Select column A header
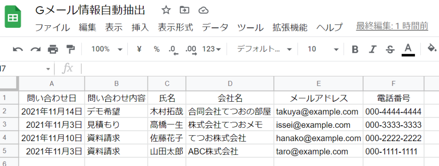This screenshot has height=166, width=439. [x=51, y=83]
